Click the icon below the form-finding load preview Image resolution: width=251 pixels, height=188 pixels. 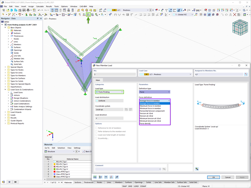click(197, 169)
